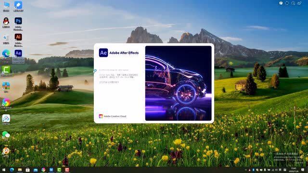Click the Ae logo on splash screen
Screen dimensions: 308x173
coord(103,52)
